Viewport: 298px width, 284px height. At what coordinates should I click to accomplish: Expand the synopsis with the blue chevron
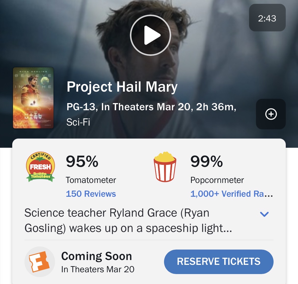264,214
